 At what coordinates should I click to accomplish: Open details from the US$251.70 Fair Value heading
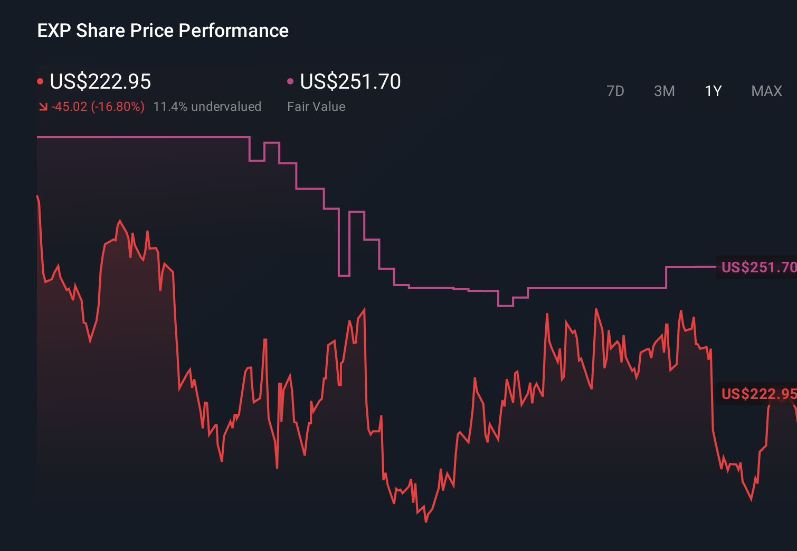click(x=350, y=81)
